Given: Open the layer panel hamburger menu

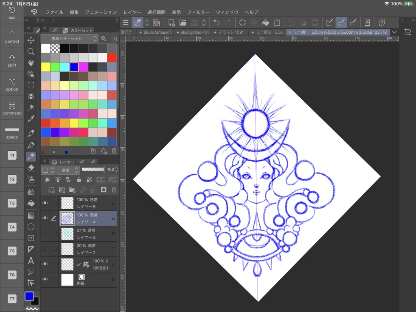Looking at the screenshot, I should [x=45, y=160].
